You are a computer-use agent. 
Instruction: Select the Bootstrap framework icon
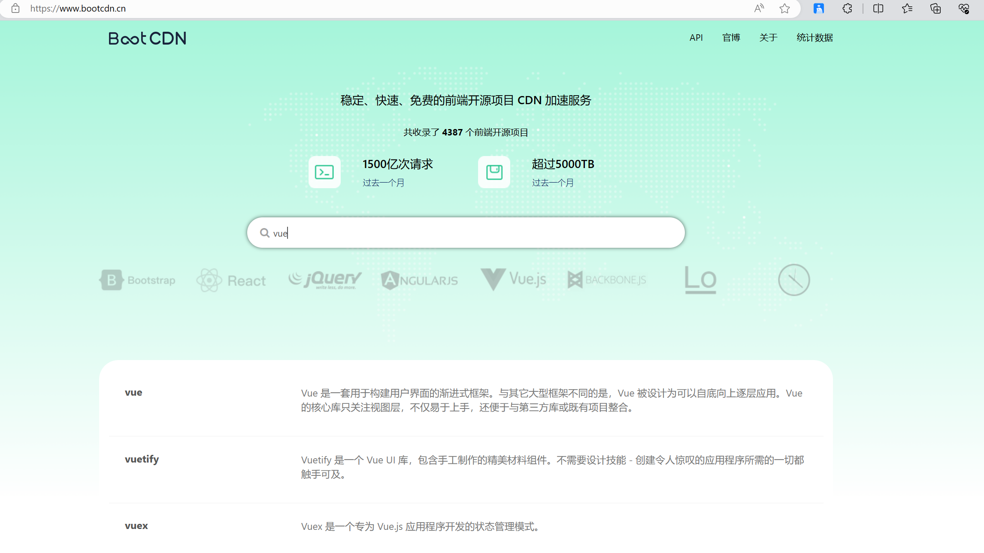click(111, 280)
